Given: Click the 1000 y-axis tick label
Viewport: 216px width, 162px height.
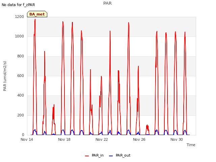Looking at the screenshot, I should click(x=20, y=36).
